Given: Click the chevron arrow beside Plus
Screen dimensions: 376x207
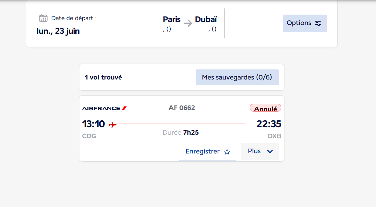Looking at the screenshot, I should pyautogui.click(x=270, y=152).
